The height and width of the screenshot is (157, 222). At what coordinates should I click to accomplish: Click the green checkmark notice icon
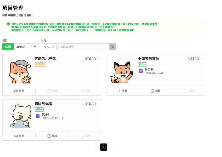pos(8,24)
